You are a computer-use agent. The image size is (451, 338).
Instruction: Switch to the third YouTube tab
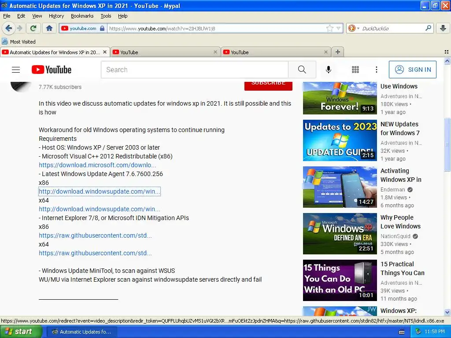point(276,52)
